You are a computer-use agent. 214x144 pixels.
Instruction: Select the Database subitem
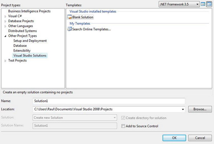(x=20, y=46)
